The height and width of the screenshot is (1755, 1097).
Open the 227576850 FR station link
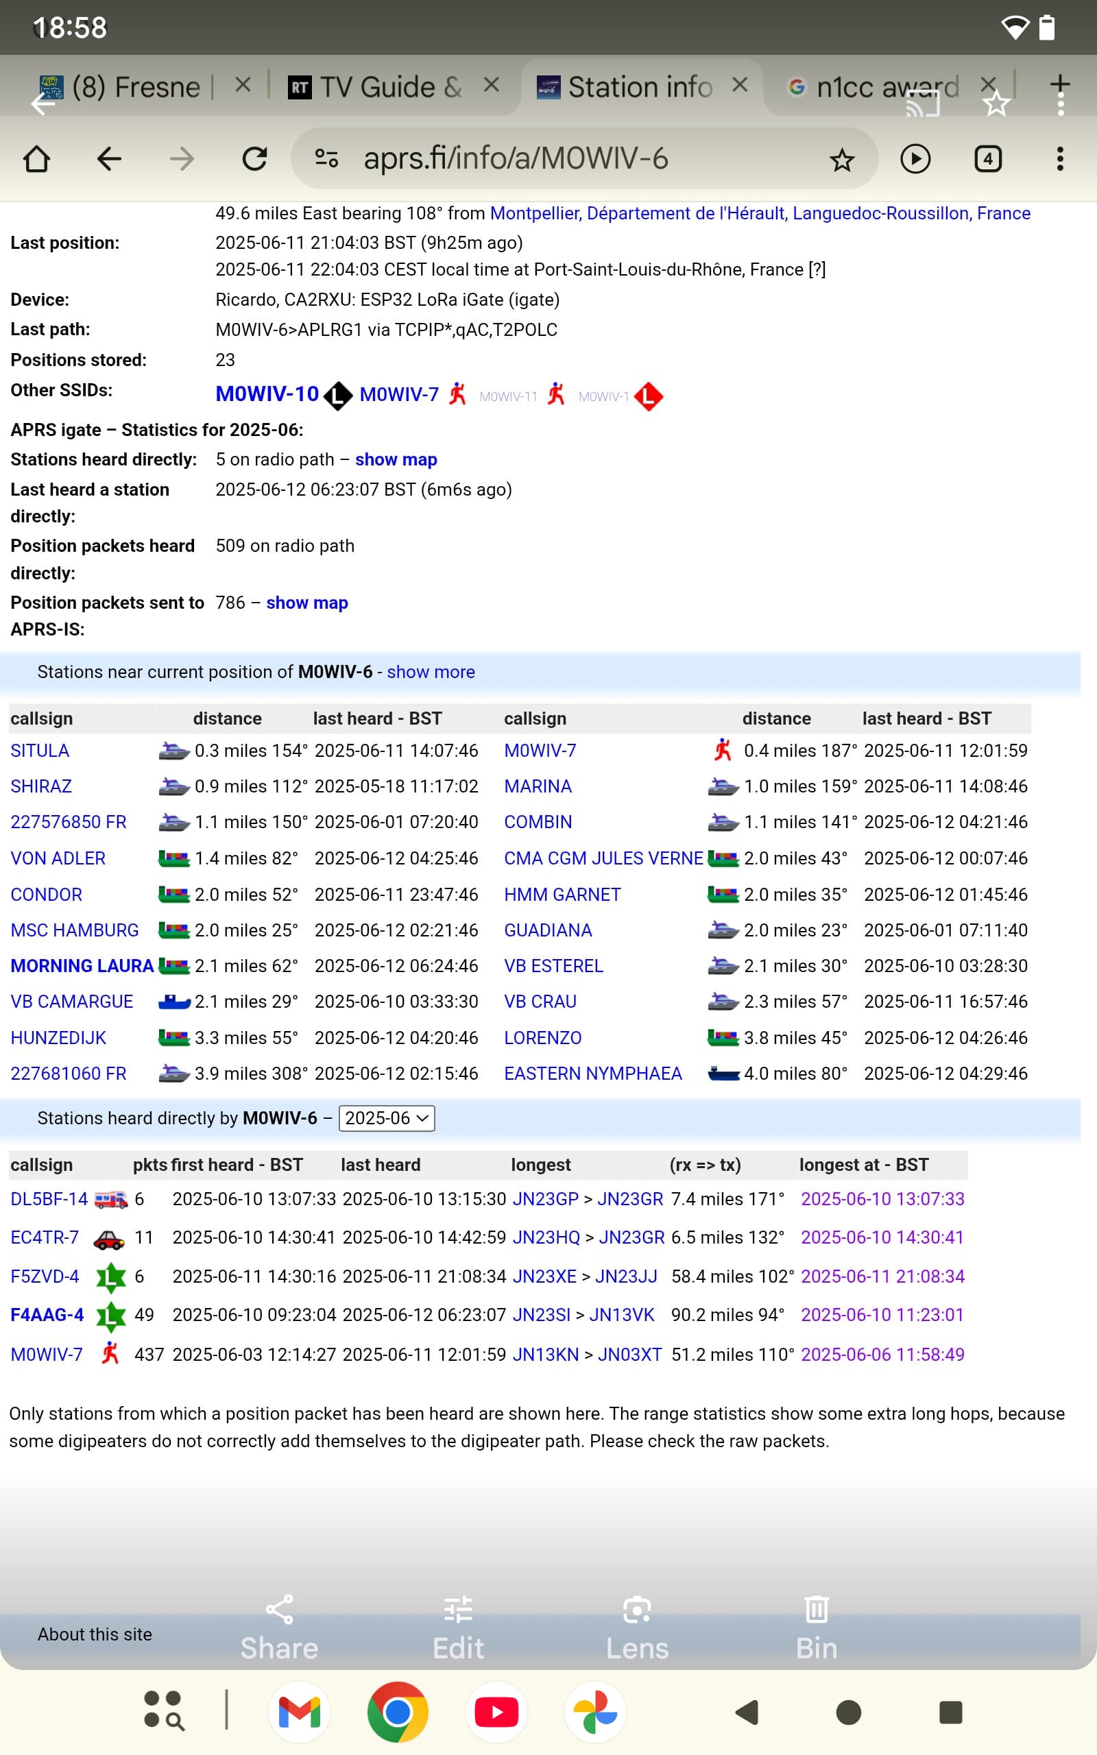click(x=68, y=823)
